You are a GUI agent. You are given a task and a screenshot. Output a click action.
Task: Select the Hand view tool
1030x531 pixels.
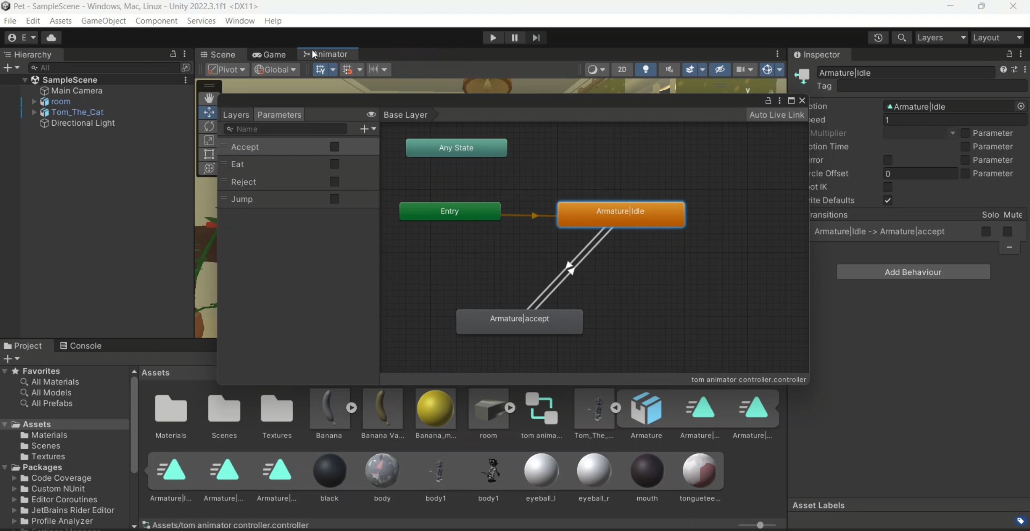(209, 98)
